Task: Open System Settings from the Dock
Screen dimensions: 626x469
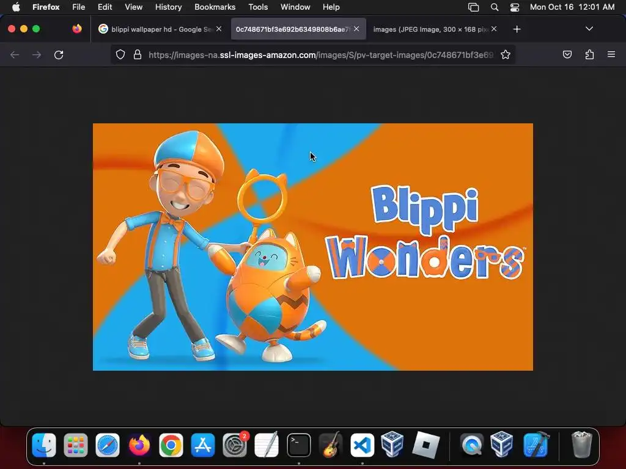Action: (x=235, y=445)
